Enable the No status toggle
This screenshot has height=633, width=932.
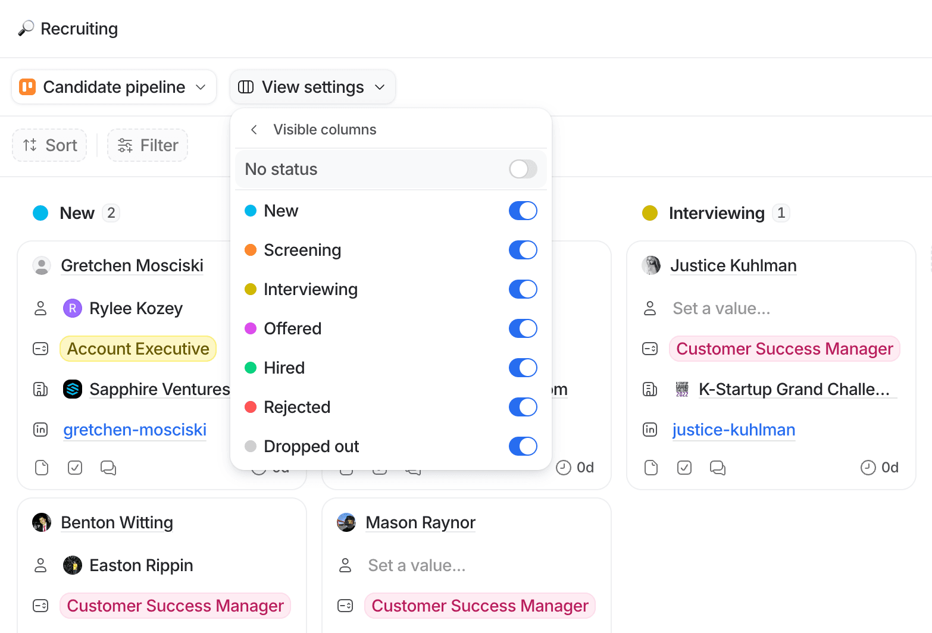click(522, 169)
